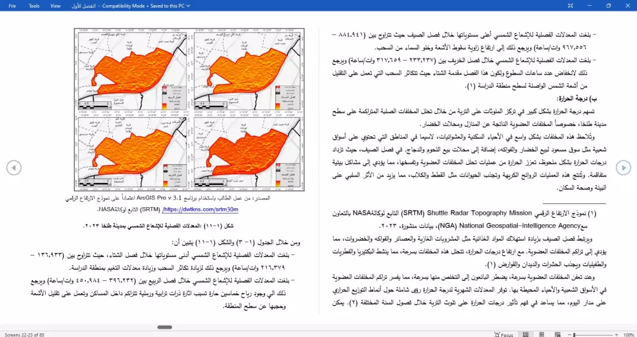Click the Screens 22-23 of 85 indicator
Viewport: 637px width, 337px height.
point(24,334)
